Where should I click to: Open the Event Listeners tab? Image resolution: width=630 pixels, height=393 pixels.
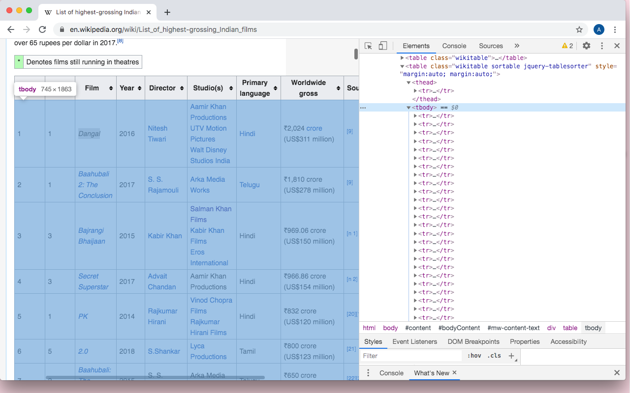pos(414,341)
